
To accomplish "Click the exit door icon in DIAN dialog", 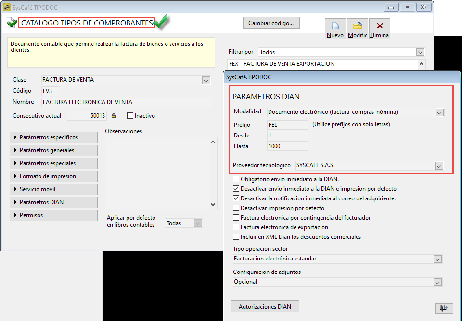I will click(444, 308).
